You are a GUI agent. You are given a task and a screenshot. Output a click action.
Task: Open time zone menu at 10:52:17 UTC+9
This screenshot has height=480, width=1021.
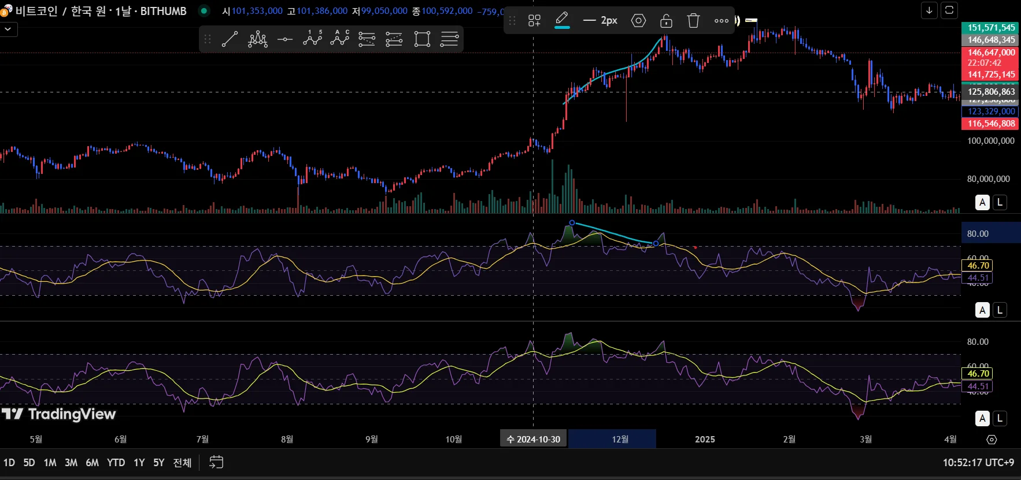[x=978, y=463]
